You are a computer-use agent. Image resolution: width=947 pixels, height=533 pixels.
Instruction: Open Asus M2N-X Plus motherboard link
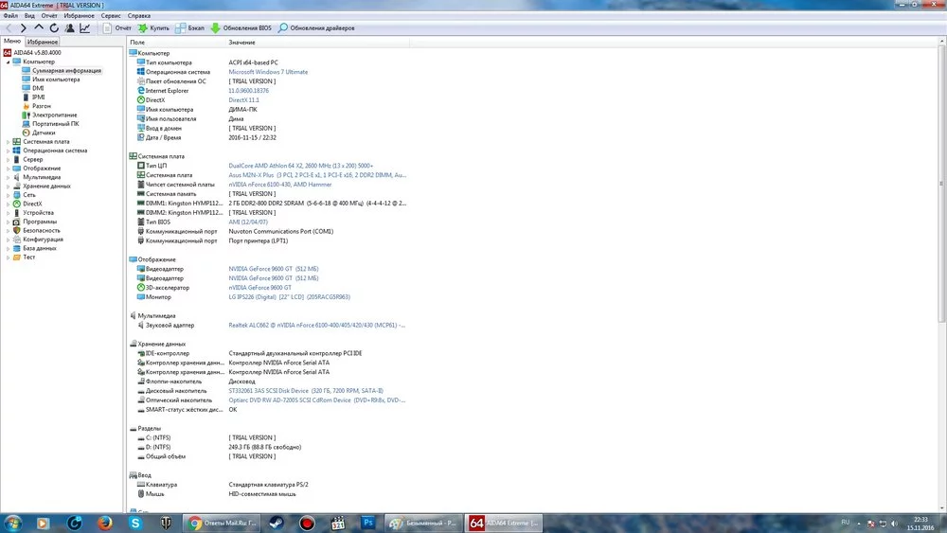coord(317,175)
